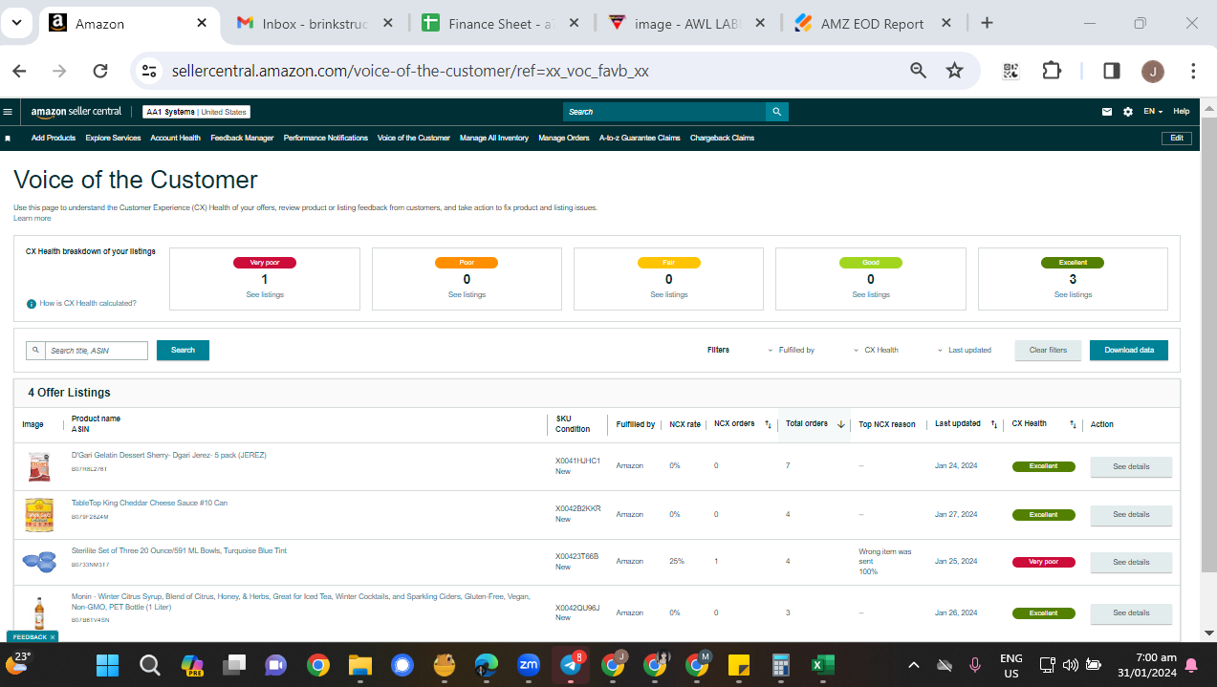1217x687 pixels.
Task: Open How is CX Health calculated link
Action: [x=88, y=303]
